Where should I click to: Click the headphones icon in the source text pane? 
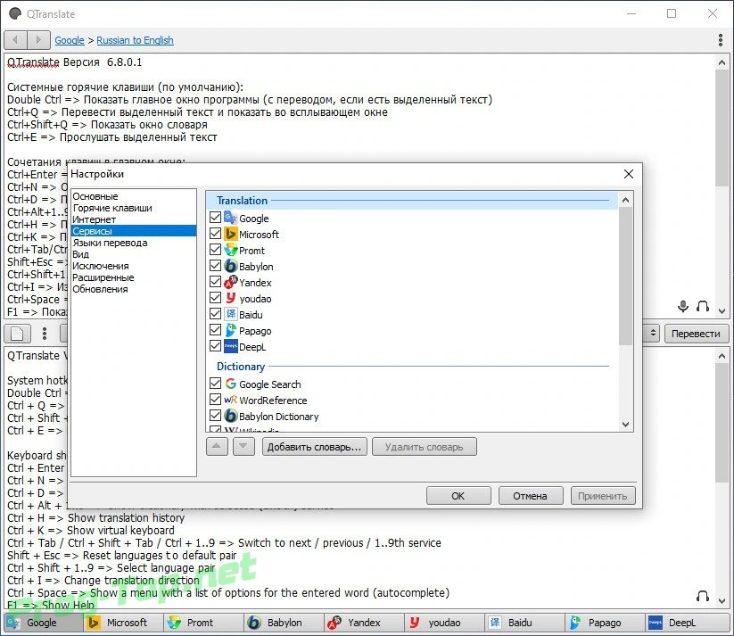coord(703,306)
